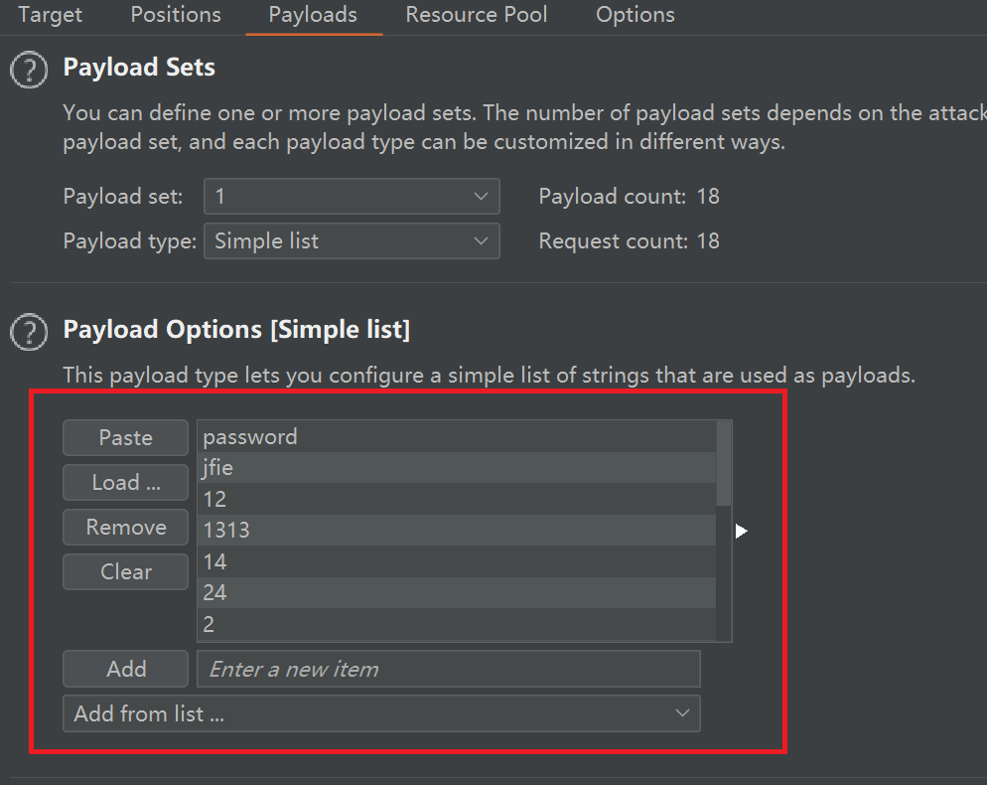Click the white arrow beside payload list
Screen dimensions: 987x785
[x=741, y=532]
